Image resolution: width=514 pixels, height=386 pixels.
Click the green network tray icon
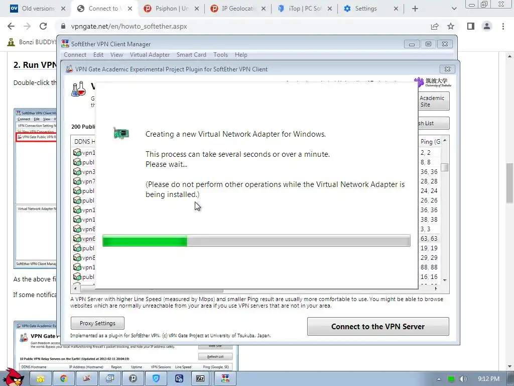pos(451,379)
